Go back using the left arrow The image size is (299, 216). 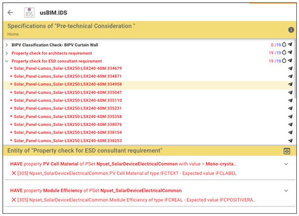[10, 13]
